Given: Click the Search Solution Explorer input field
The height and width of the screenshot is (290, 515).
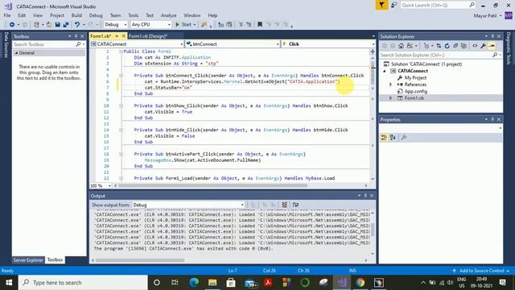Looking at the screenshot, I should pyautogui.click(x=435, y=56).
